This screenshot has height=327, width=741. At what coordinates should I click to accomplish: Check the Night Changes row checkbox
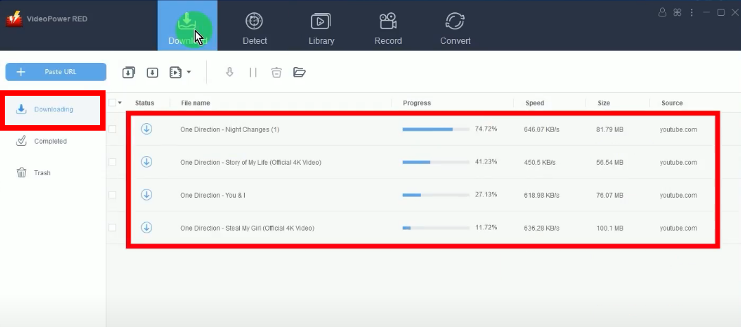point(112,129)
